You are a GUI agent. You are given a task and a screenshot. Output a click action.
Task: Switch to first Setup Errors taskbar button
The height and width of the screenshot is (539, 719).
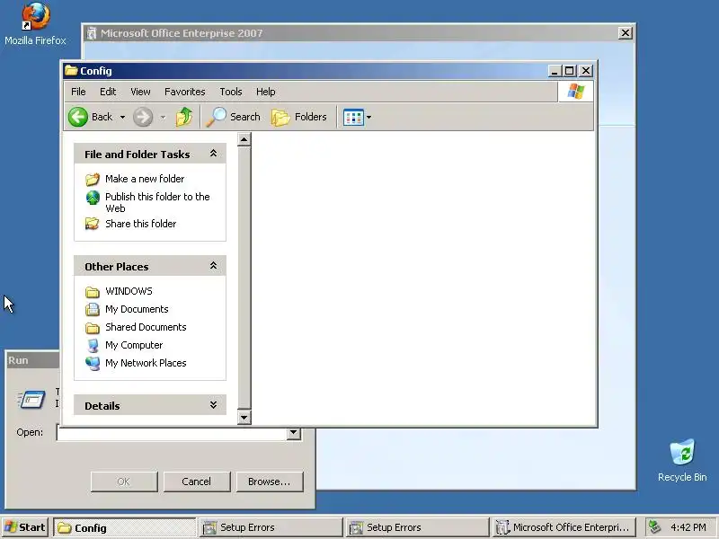(271, 527)
